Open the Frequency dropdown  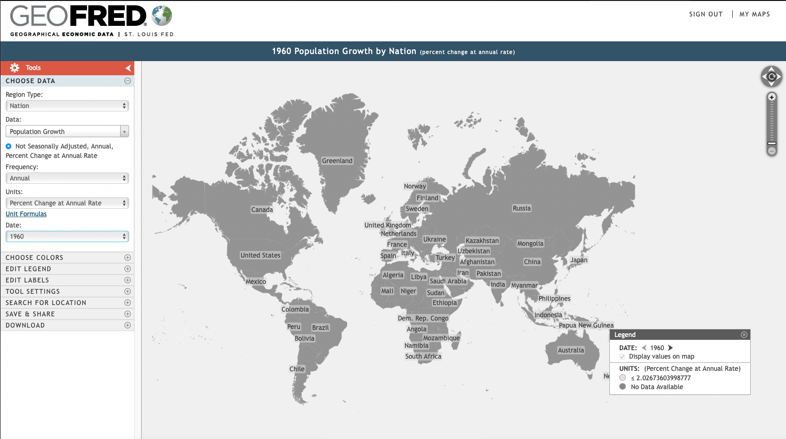coord(67,178)
